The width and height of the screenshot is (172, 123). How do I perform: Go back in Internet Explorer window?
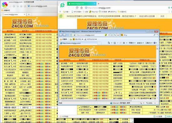(61, 35)
